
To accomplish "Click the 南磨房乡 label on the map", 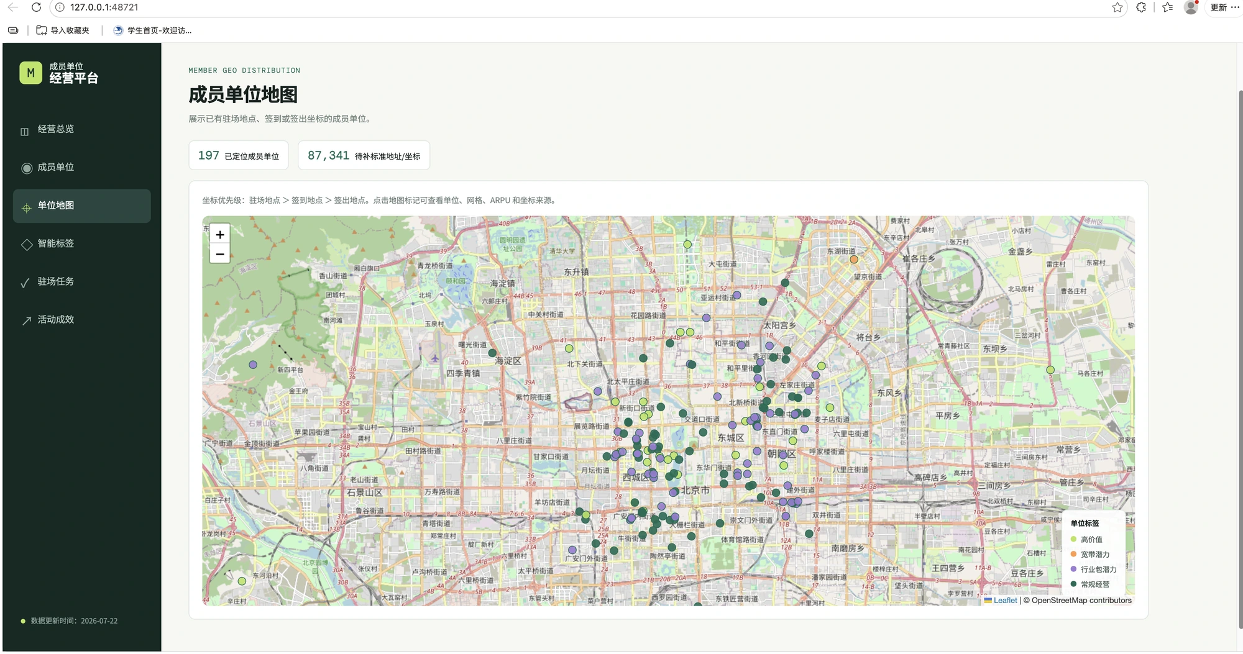I will pyautogui.click(x=848, y=548).
